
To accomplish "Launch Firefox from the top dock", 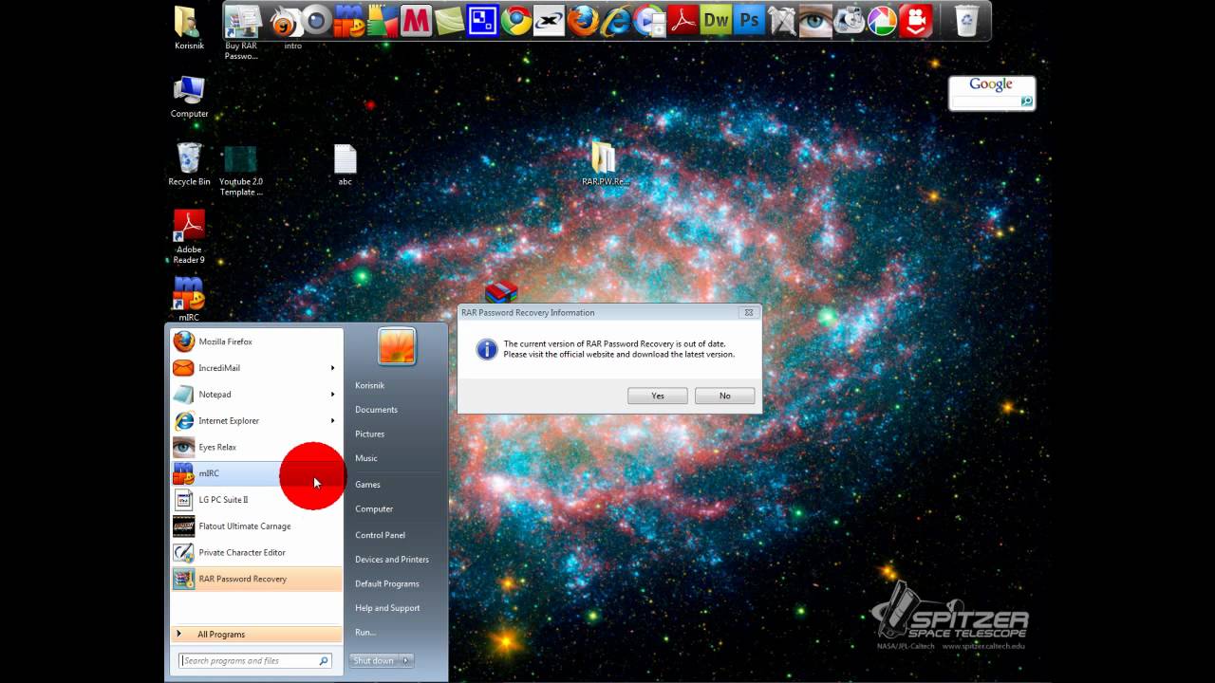I will click(584, 20).
